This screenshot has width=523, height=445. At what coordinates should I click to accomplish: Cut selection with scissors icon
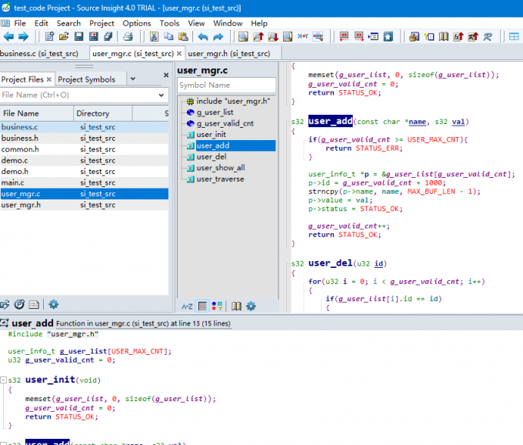(x=154, y=36)
